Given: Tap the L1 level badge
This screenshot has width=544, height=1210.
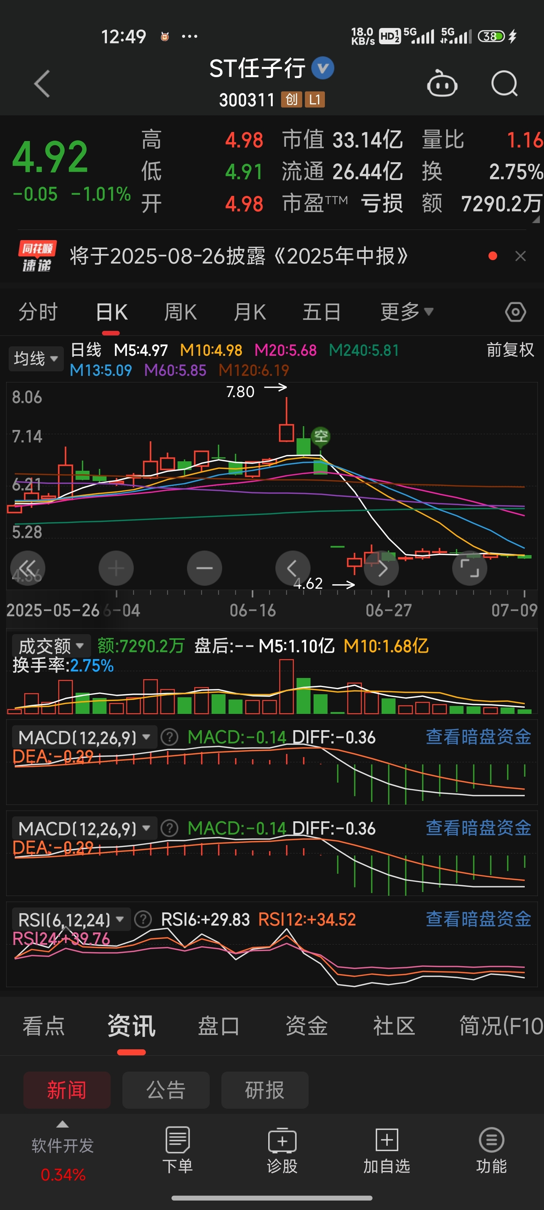Looking at the screenshot, I should pyautogui.click(x=314, y=99).
